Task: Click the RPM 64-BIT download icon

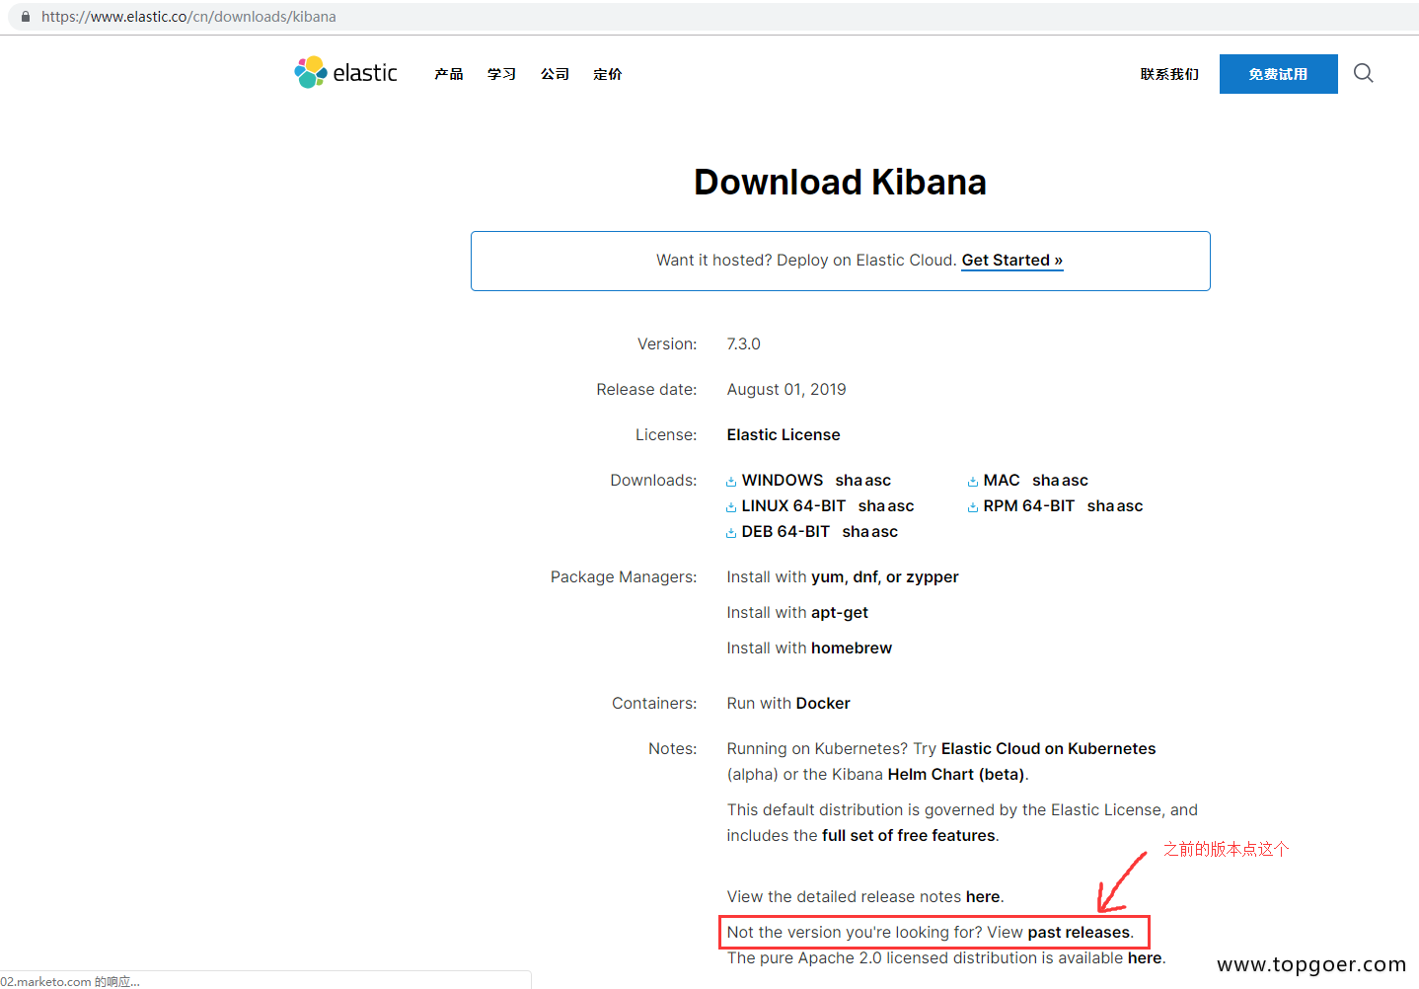Action: point(972,505)
